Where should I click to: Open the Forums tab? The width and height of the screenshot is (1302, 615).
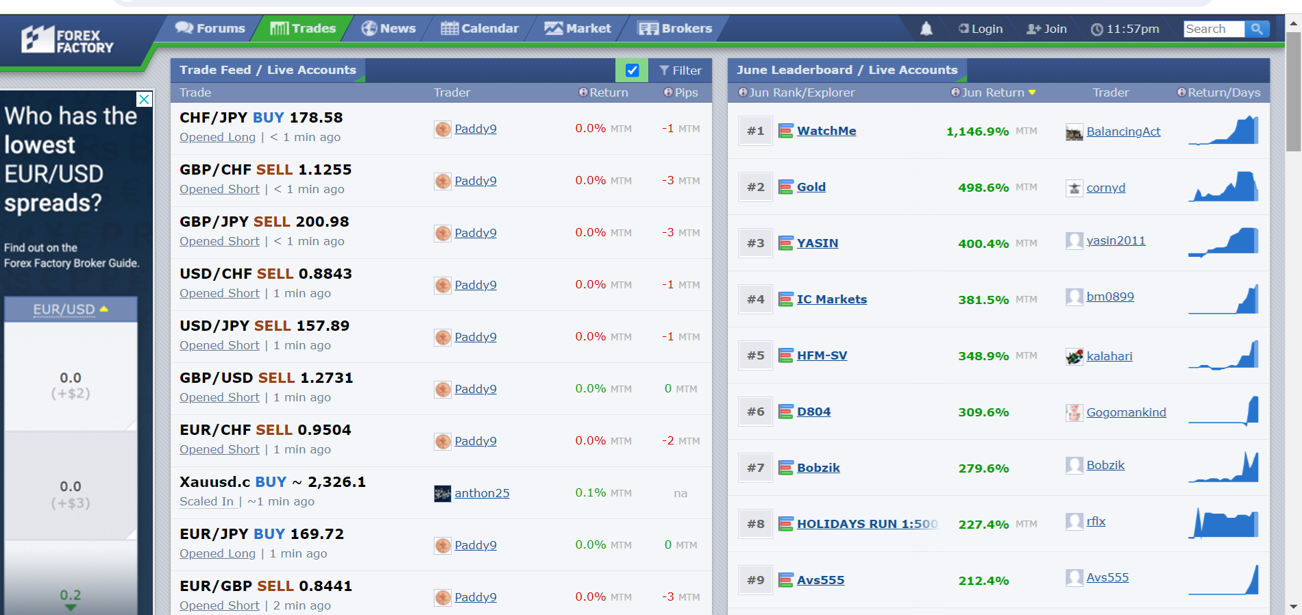click(x=210, y=28)
